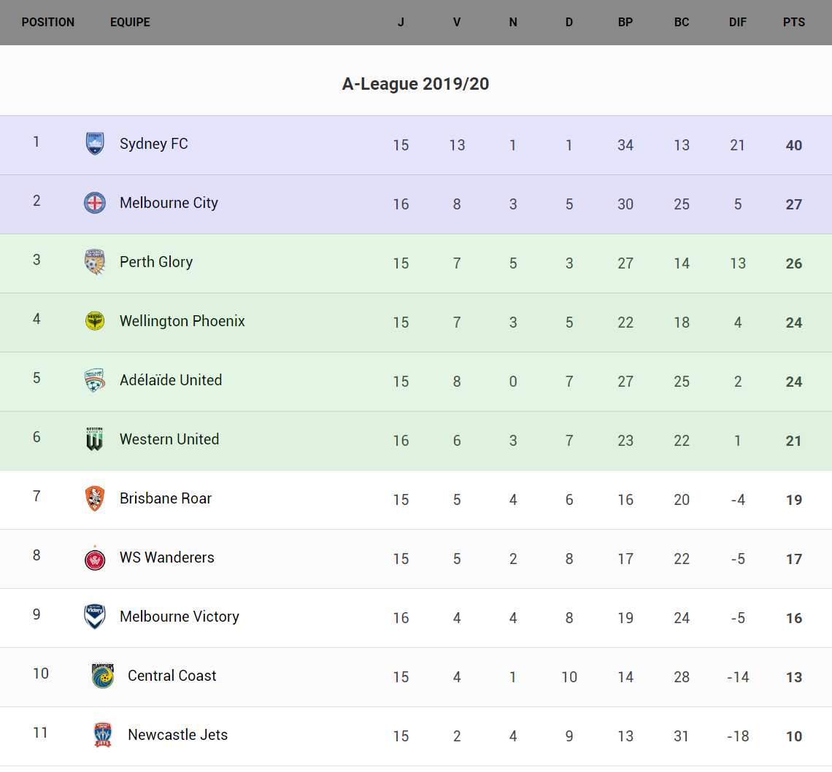Click the Sydney FC club crest
Image resolution: width=832 pixels, height=772 pixels.
point(95,144)
